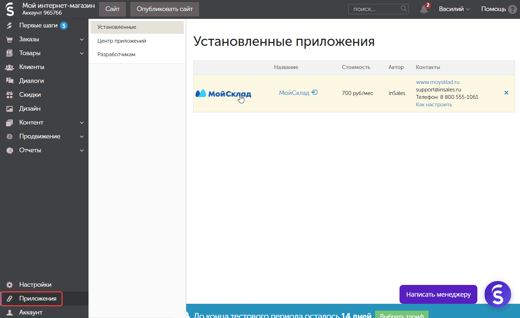Image resolution: width=520 pixels, height=318 pixels.
Task: Open the Василий user dropdown
Action: (454, 9)
